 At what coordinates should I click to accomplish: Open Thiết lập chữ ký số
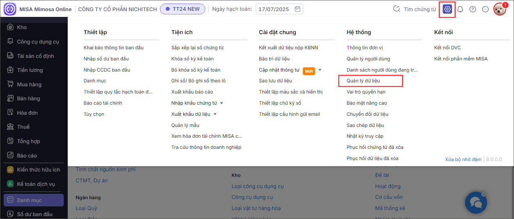[x=280, y=103]
